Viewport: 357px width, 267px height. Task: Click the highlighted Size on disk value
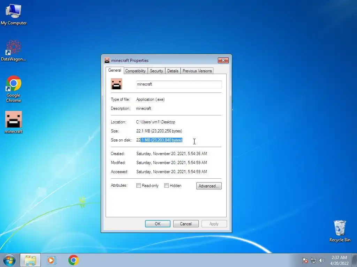(159, 140)
